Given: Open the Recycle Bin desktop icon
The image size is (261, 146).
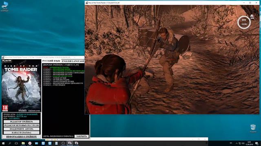Looking at the screenshot, I should coord(253,129).
